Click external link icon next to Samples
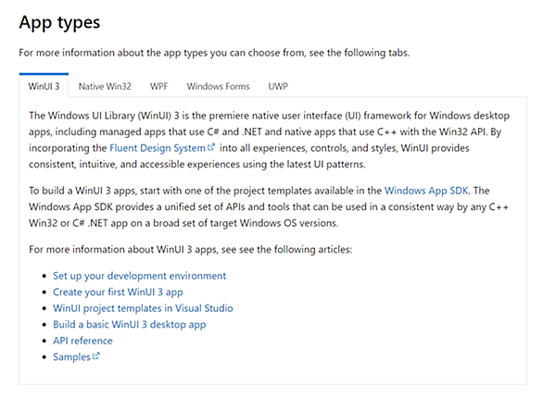The image size is (543, 398). tap(96, 355)
